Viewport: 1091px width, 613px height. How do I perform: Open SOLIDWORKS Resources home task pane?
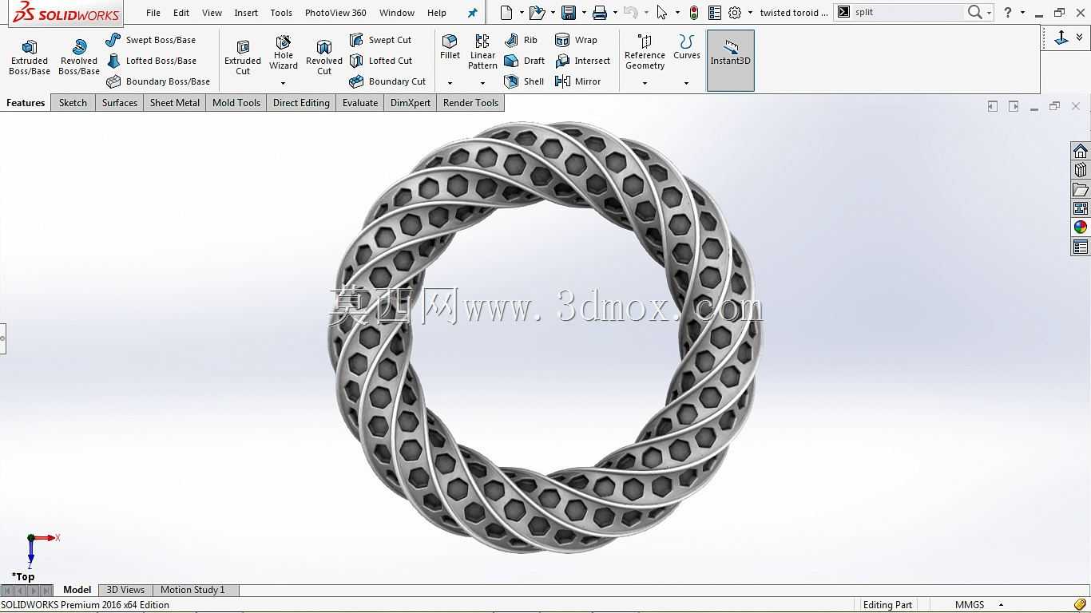click(x=1081, y=152)
